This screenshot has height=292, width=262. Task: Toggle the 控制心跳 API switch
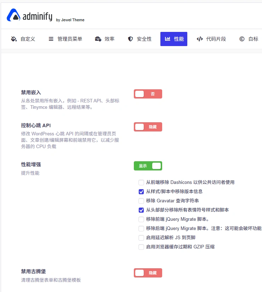click(x=148, y=127)
